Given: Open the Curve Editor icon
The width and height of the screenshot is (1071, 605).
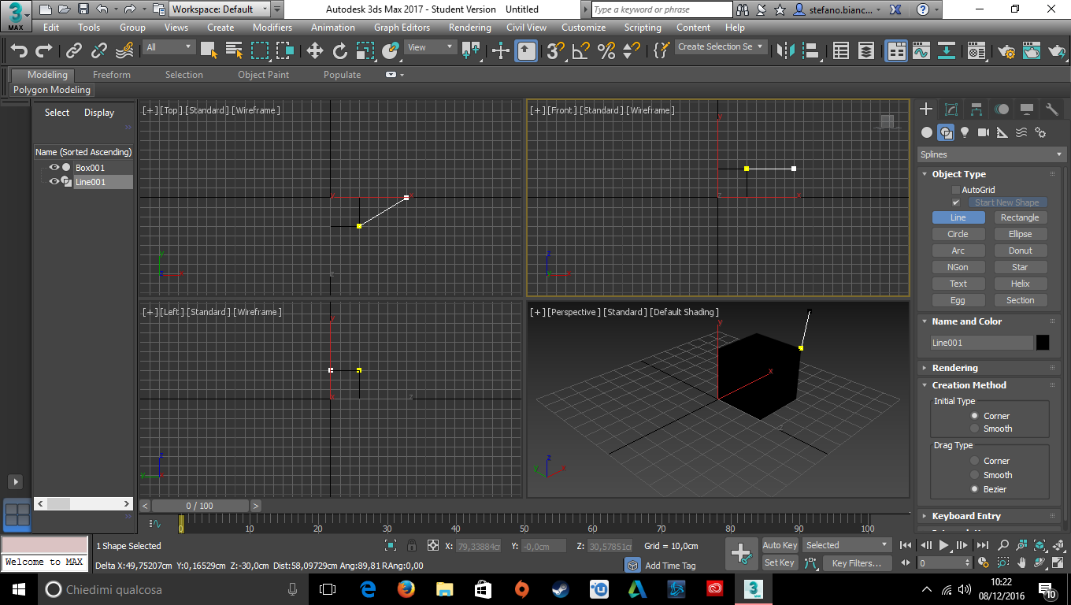Looking at the screenshot, I should (x=921, y=51).
